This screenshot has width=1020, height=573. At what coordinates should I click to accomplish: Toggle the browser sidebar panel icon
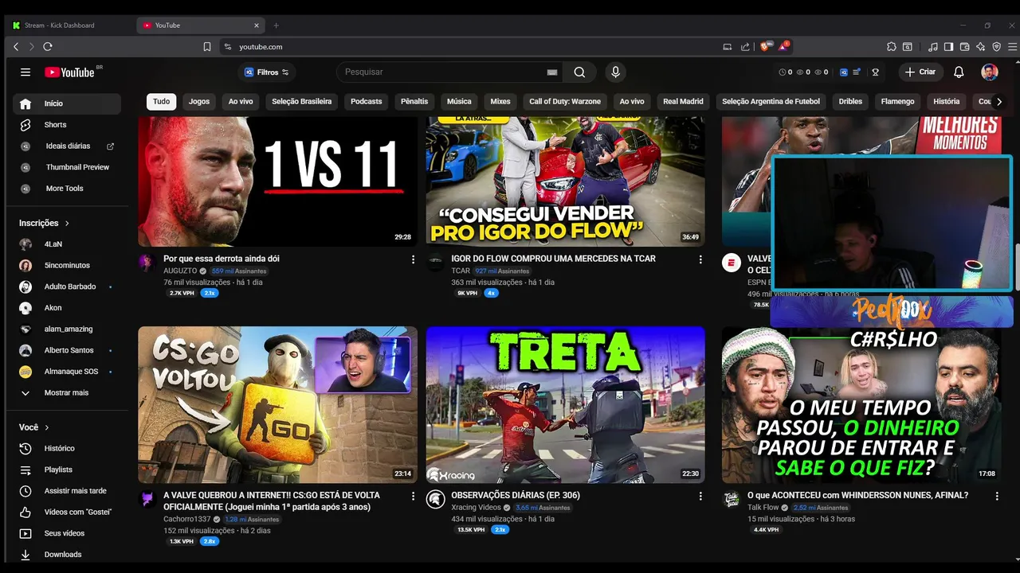coord(949,47)
